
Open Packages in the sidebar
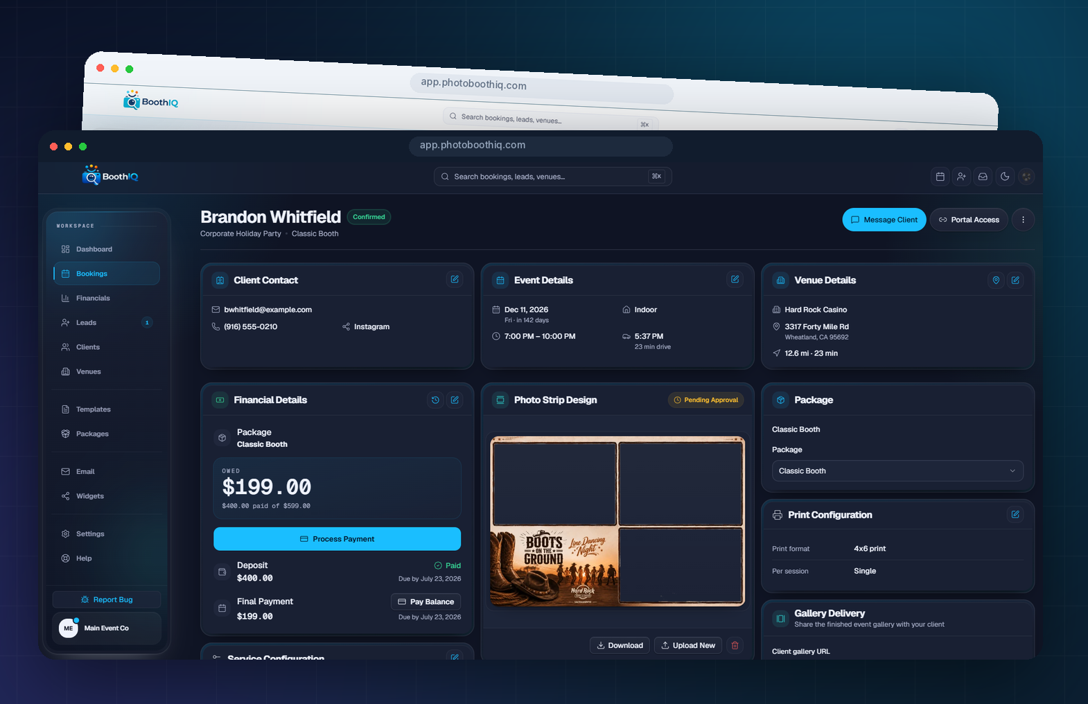pos(106,434)
